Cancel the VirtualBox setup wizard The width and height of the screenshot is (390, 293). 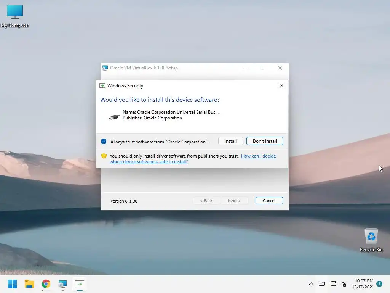click(269, 201)
